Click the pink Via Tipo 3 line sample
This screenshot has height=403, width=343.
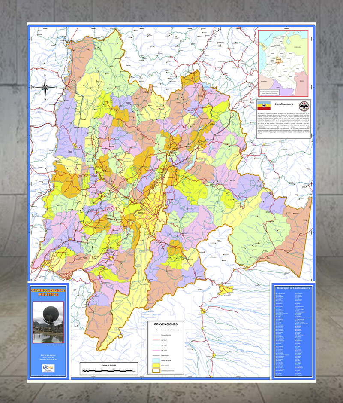tap(156, 350)
